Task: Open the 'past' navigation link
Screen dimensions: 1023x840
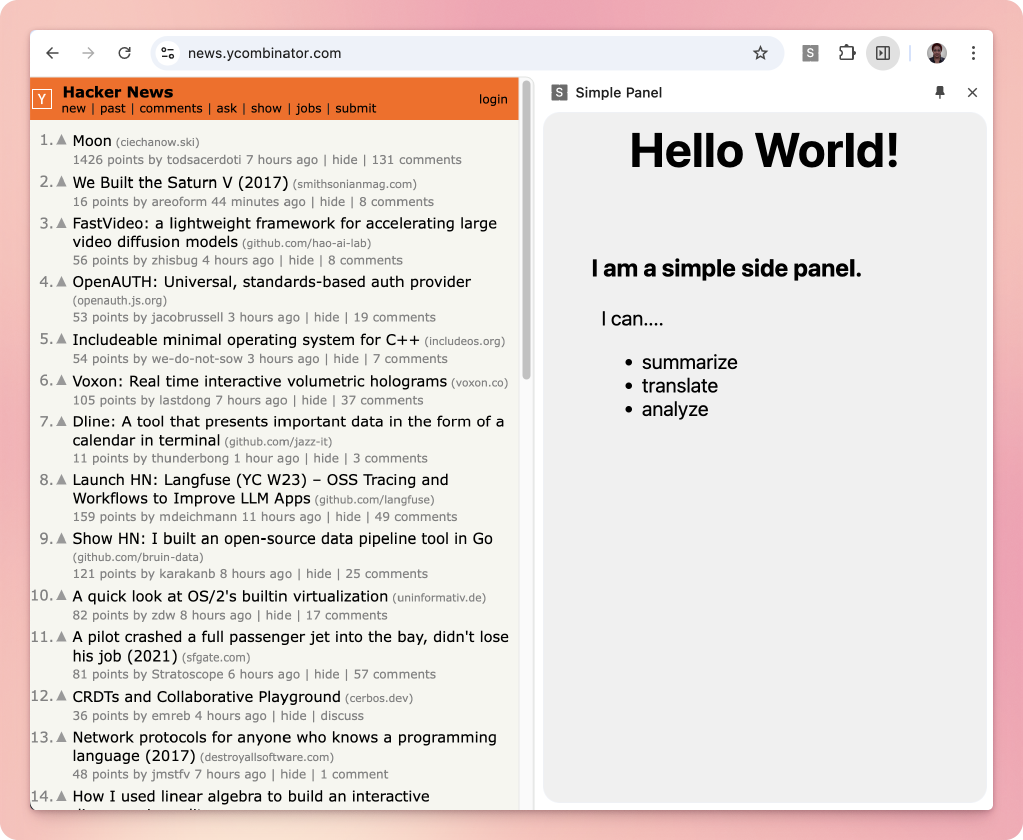Action: click(x=113, y=108)
